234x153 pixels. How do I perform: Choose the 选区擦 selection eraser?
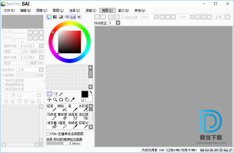pos(83,117)
